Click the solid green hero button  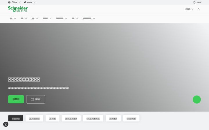pyautogui.click(x=16, y=99)
